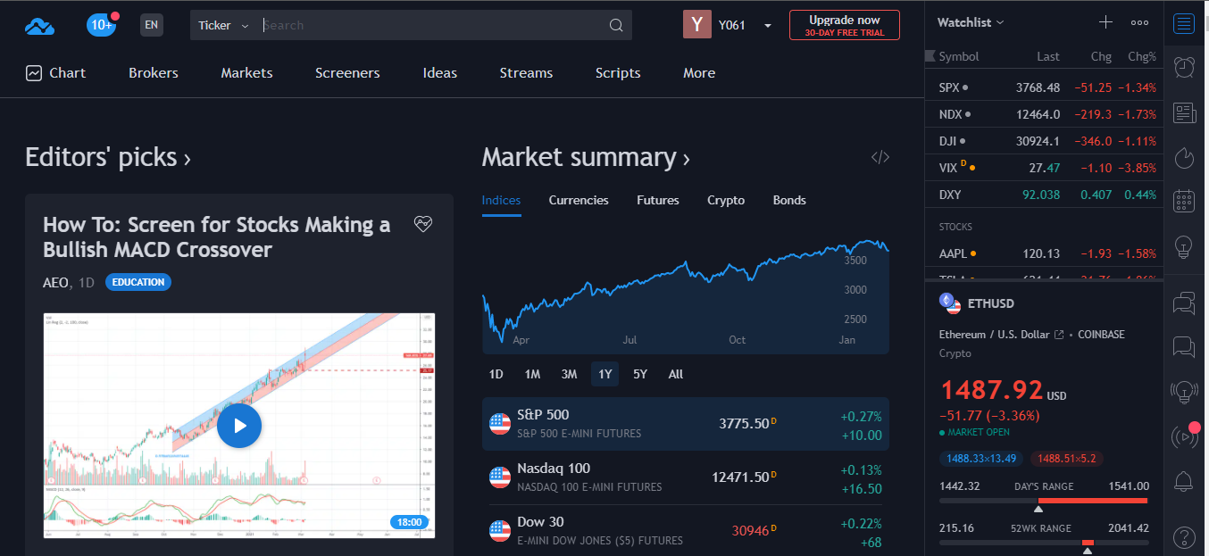Click Upgrade now 30-day free trial
Image resolution: width=1209 pixels, height=556 pixels.
point(844,25)
